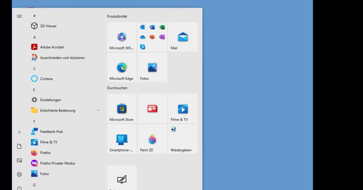Open the Microsoft 365 tile
Viewport: 363px width, 190px height.
(122, 37)
